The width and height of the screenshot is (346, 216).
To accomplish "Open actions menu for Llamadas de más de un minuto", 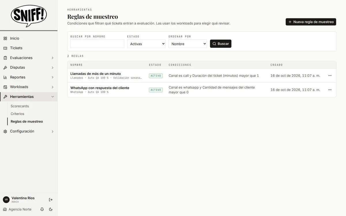I will [x=330, y=75].
